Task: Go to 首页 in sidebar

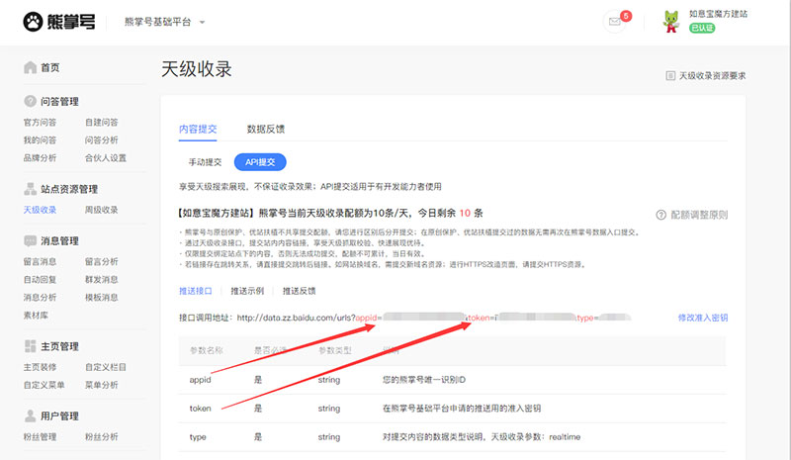Action: (50, 67)
